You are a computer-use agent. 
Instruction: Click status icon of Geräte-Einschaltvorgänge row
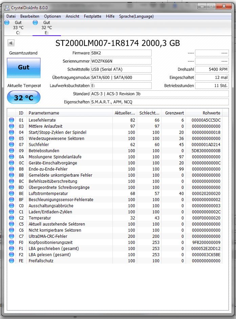12,163
